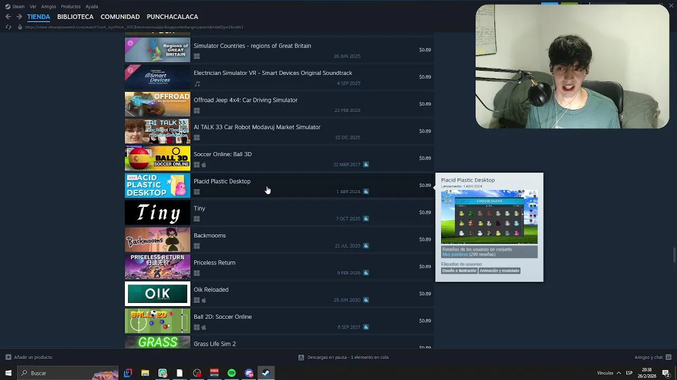
Task: Open Amigos y chat
Action: pyautogui.click(x=648, y=357)
